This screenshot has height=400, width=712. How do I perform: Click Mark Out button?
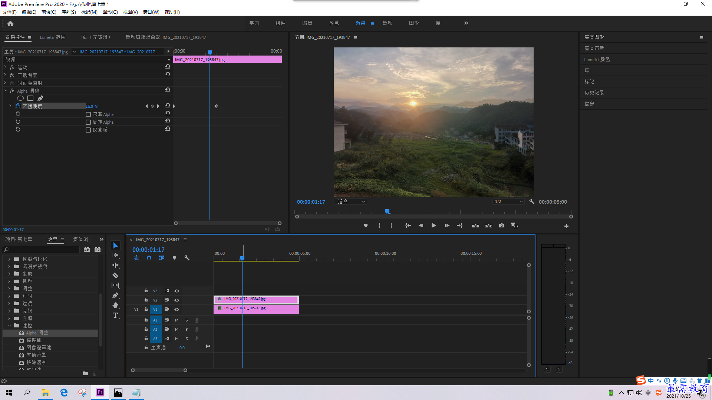point(391,226)
